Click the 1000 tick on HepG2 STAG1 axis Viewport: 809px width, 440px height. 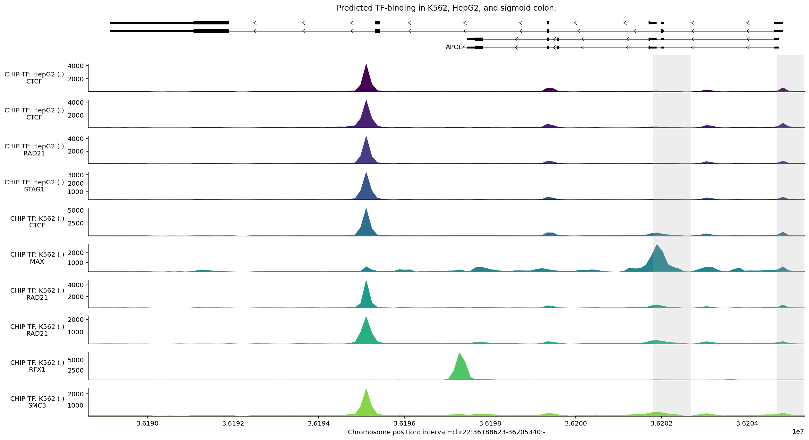(75, 192)
